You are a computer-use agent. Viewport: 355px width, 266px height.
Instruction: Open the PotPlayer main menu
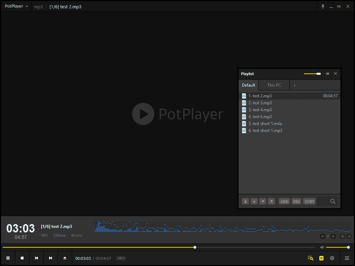click(x=14, y=6)
